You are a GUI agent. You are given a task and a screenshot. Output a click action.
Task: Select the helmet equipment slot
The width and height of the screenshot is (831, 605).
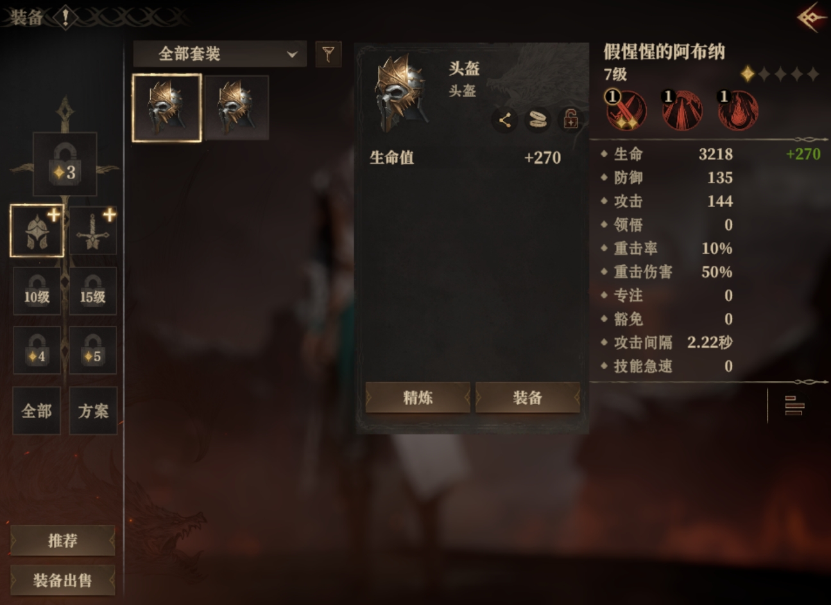pos(37,231)
